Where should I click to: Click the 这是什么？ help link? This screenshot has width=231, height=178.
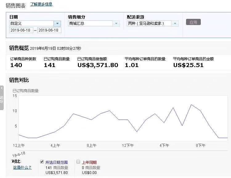coord(22,167)
